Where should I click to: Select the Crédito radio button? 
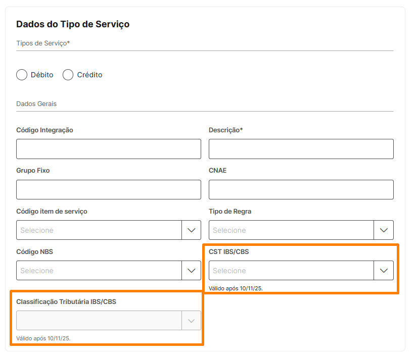(68, 75)
